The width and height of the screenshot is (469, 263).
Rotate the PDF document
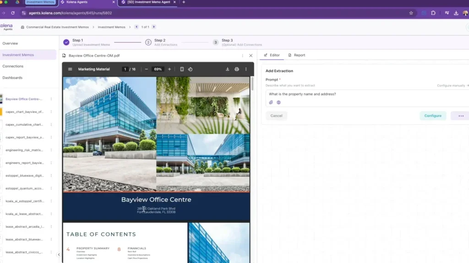point(190,69)
